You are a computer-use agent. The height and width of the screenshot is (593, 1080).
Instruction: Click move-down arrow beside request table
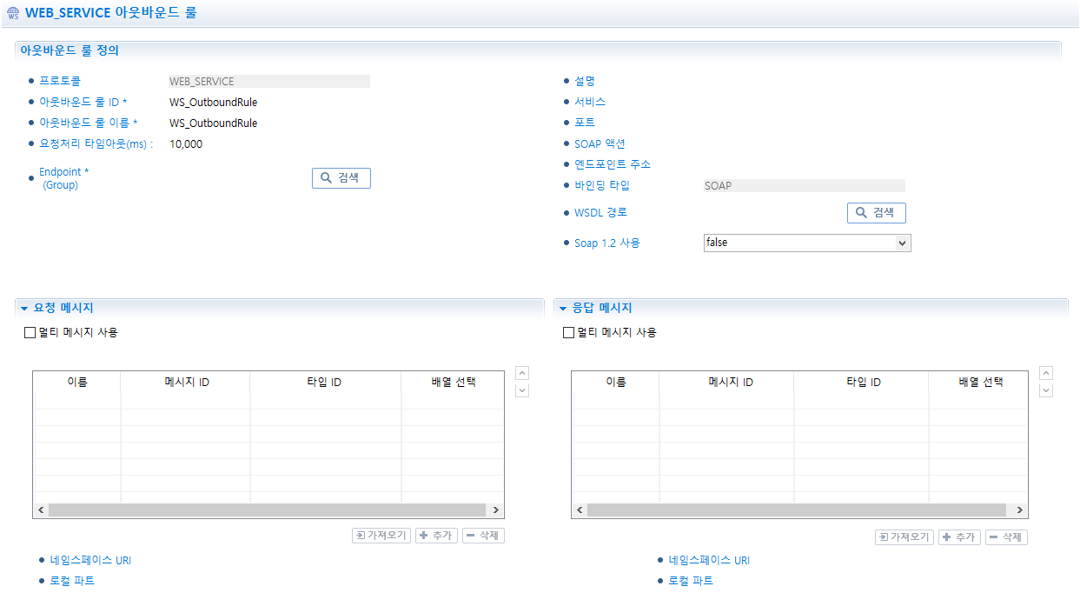(522, 390)
